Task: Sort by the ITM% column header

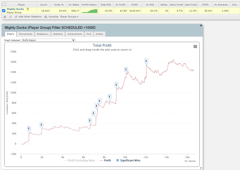Action: 205,4
